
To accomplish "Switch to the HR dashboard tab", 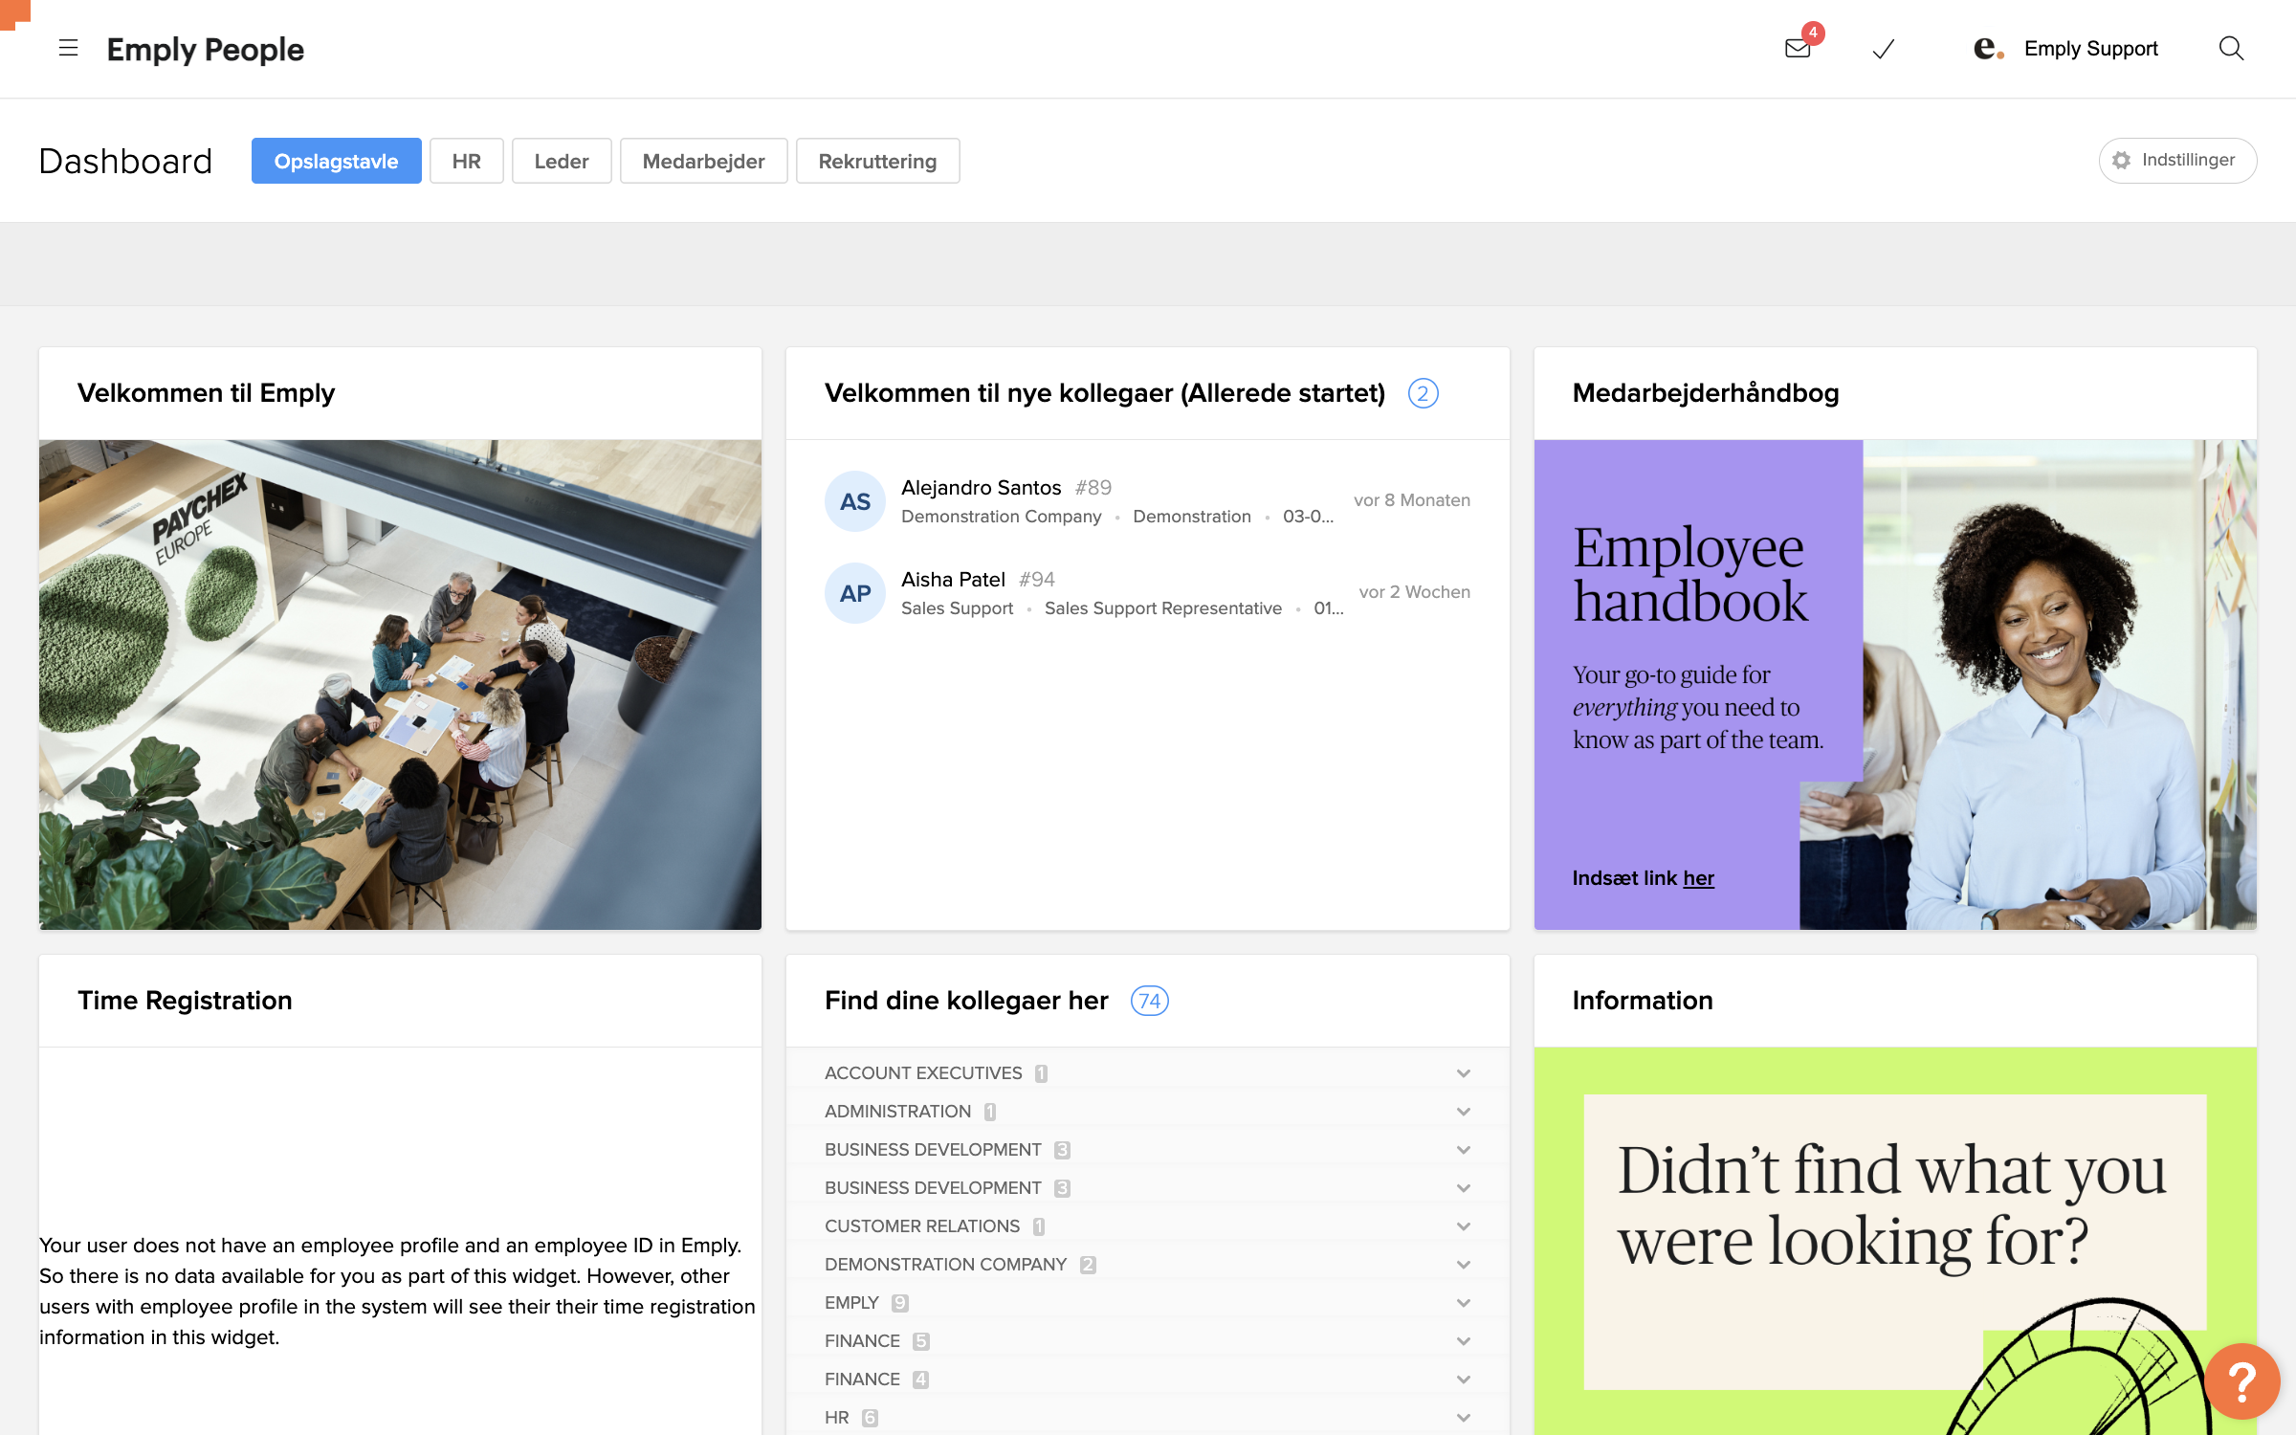I will (x=466, y=161).
